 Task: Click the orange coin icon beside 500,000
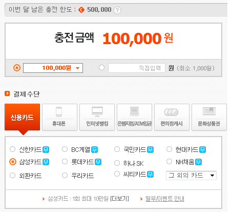coord(81,10)
